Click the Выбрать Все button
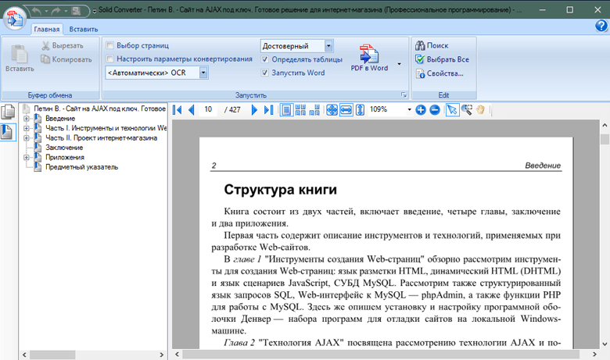610x360 pixels. click(x=442, y=59)
